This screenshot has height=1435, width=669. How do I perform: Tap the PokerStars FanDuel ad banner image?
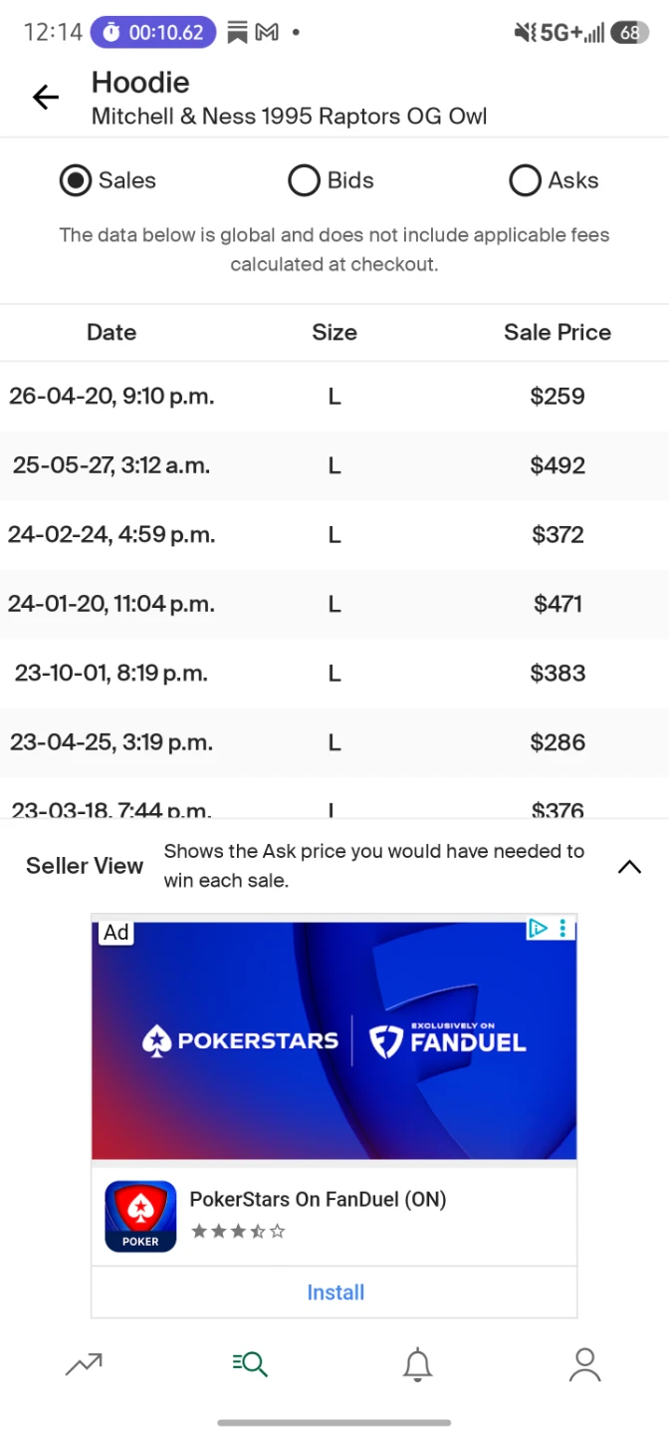tap(334, 1041)
